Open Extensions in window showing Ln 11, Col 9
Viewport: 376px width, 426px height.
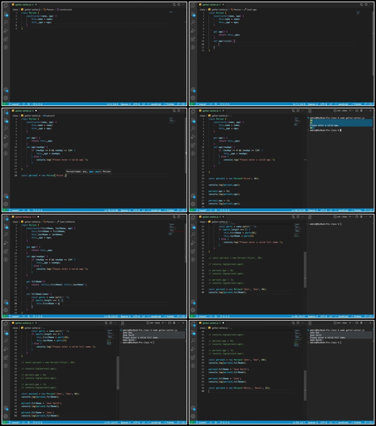click(193, 39)
